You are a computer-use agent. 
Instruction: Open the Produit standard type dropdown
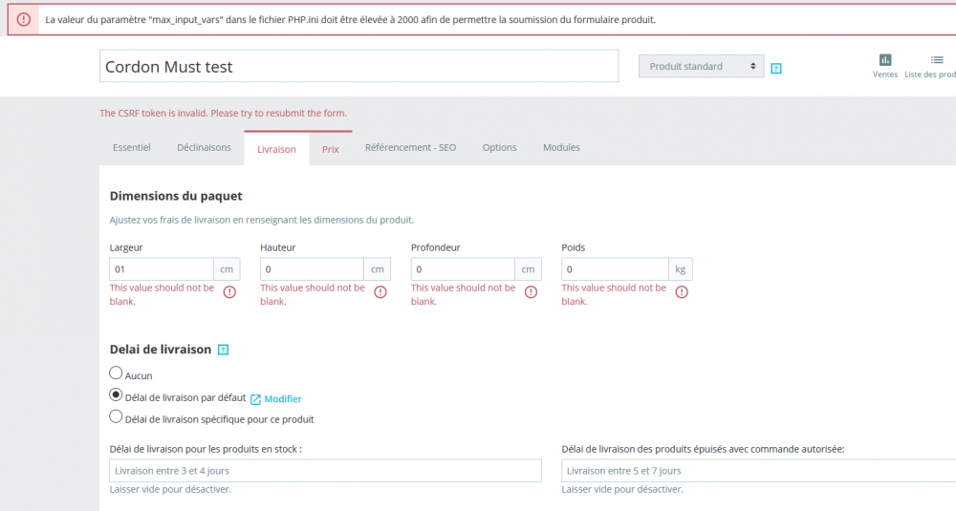pos(701,67)
